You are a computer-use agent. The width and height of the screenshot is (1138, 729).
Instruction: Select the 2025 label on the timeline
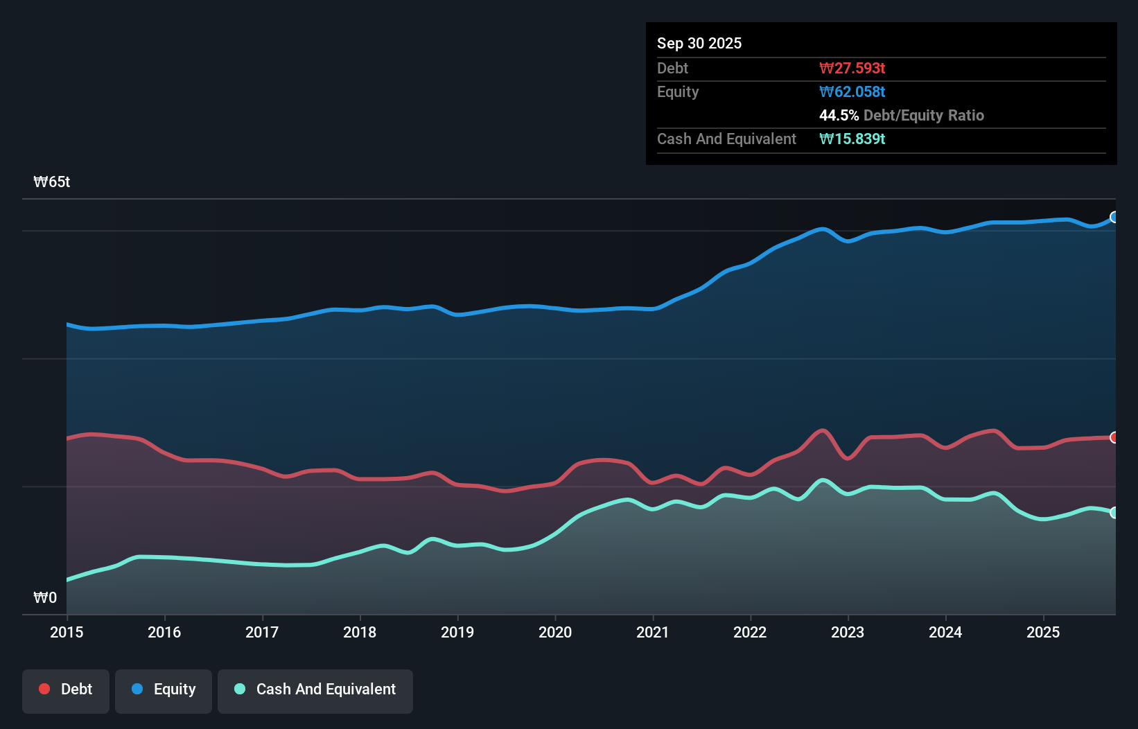[1044, 633]
